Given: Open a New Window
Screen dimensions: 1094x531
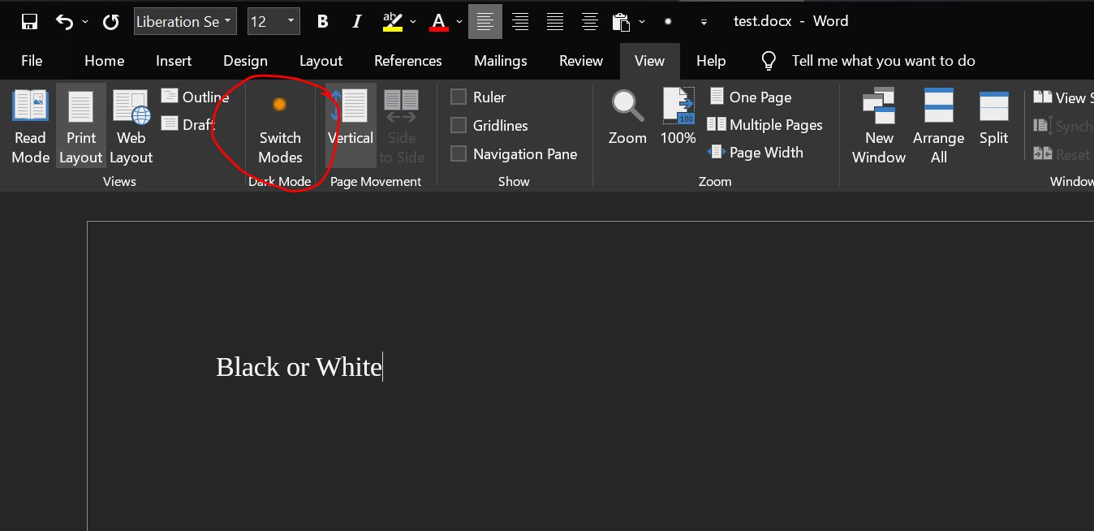Looking at the screenshot, I should [879, 127].
